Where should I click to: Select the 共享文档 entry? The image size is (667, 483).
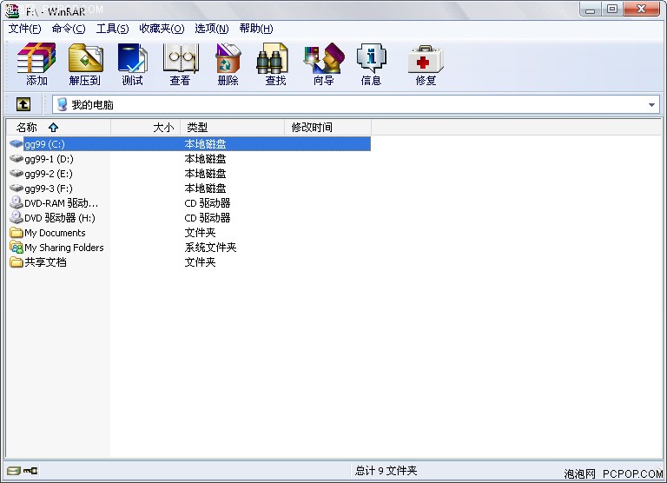pos(45,262)
